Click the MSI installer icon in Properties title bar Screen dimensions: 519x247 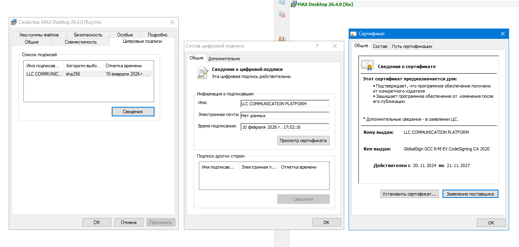pos(14,22)
